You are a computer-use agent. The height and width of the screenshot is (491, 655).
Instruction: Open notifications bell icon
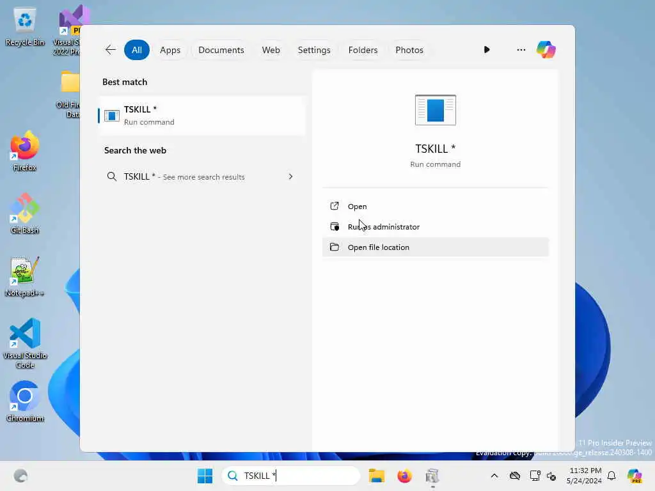pos(612,476)
